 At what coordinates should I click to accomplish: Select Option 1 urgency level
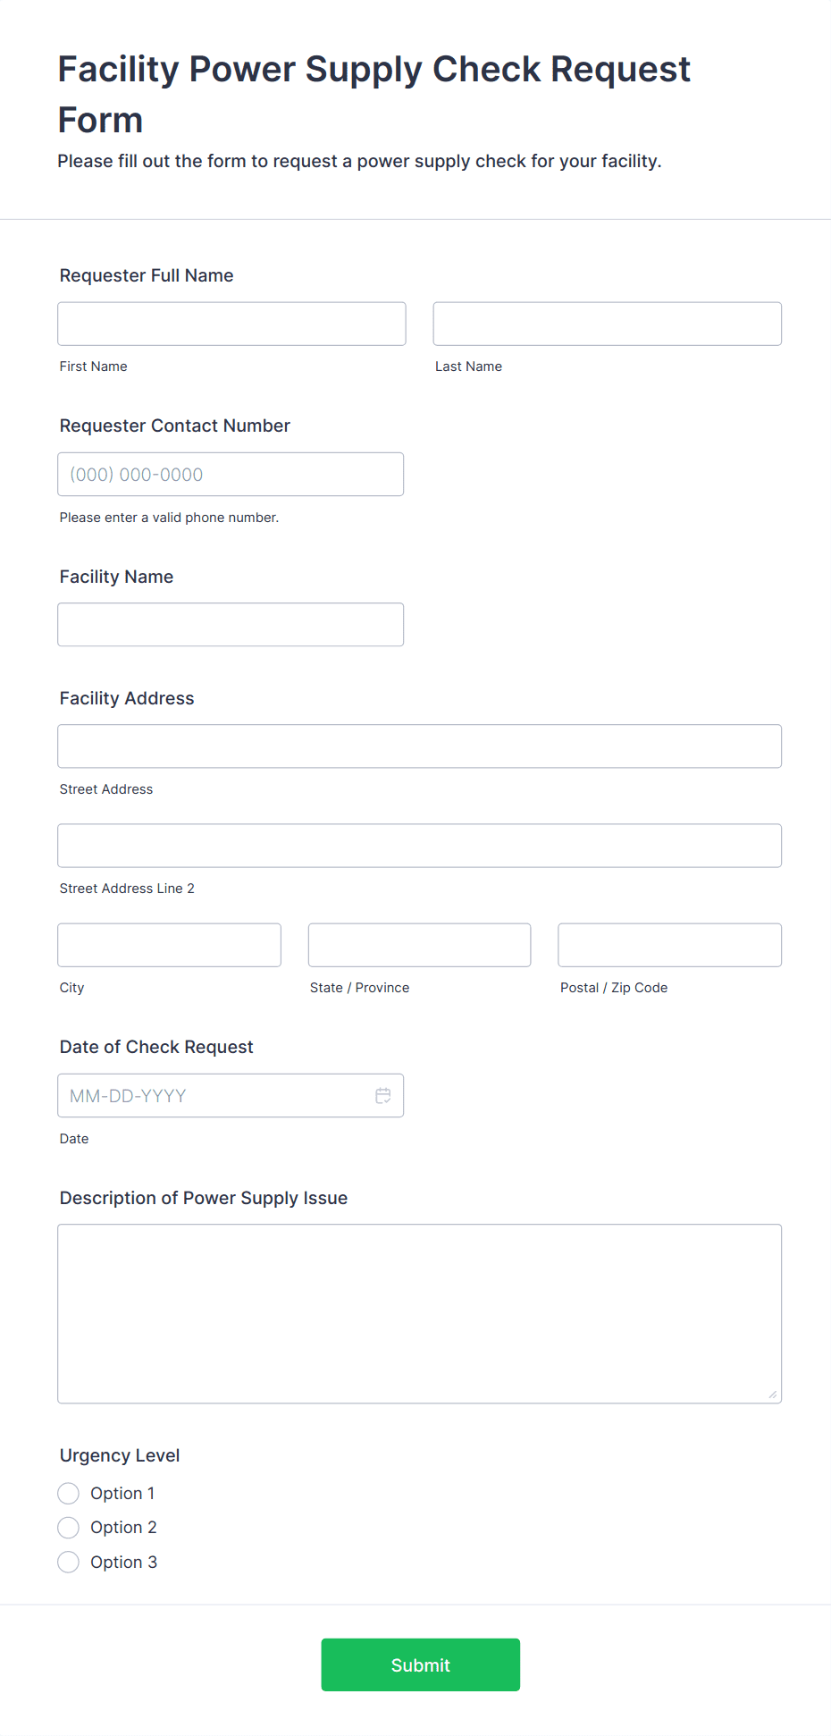pos(69,1494)
